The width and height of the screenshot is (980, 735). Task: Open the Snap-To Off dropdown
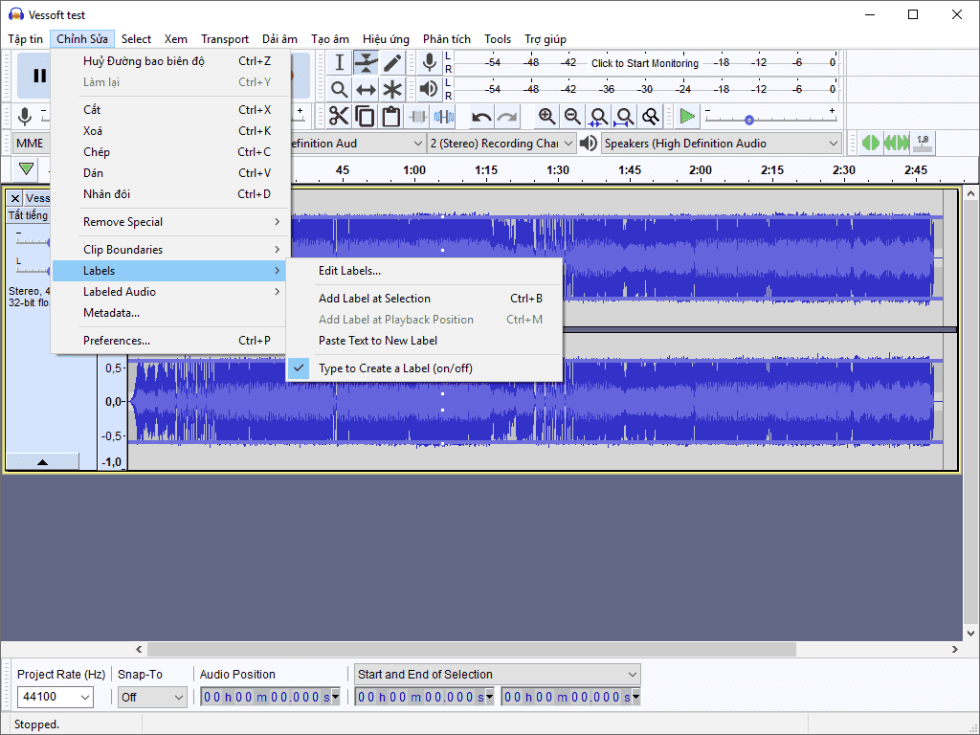[152, 697]
